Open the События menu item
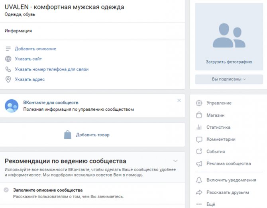The height and width of the screenshot is (208, 267). pyautogui.click(x=216, y=151)
